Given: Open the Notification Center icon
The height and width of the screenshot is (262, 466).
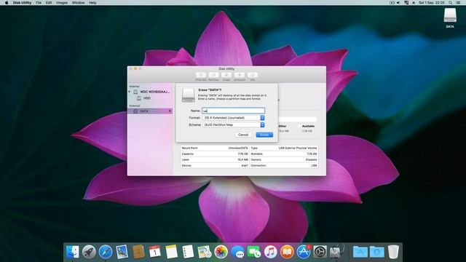Looking at the screenshot, I should (x=458, y=3).
